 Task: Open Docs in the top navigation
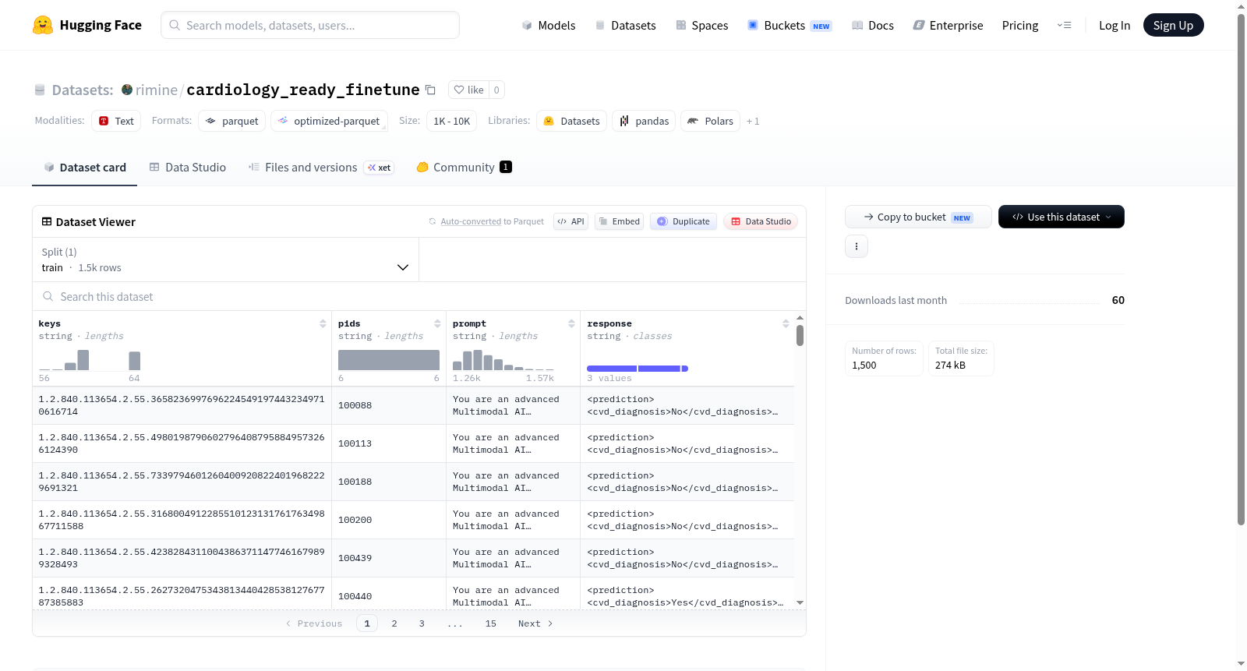[873, 25]
